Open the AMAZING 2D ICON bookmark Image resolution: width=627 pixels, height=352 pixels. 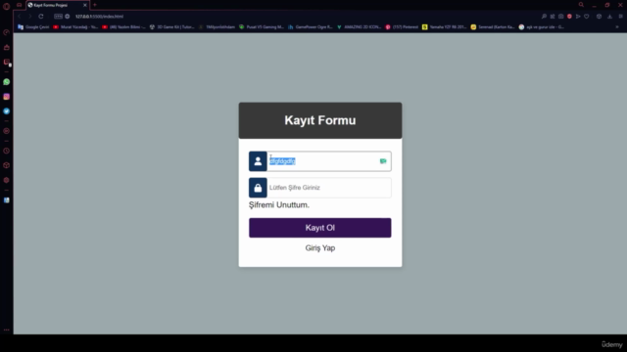point(360,27)
